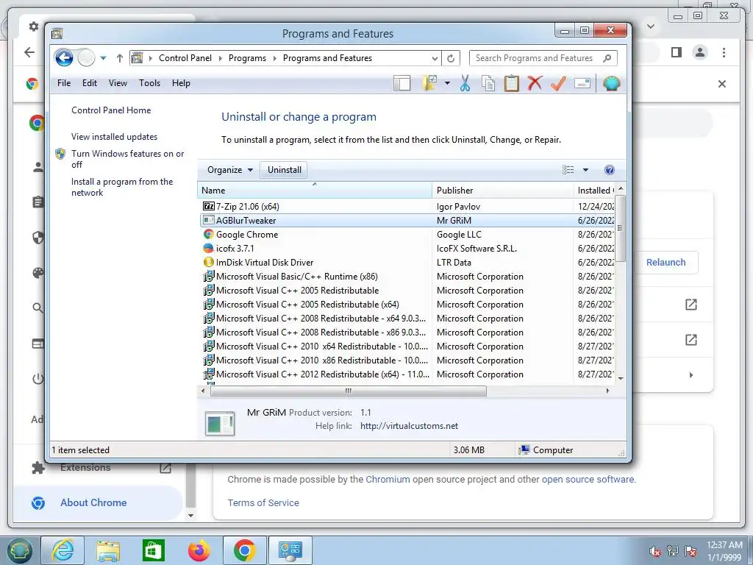
Task: Open Chrome's three-dot menu
Action: pyautogui.click(x=724, y=52)
